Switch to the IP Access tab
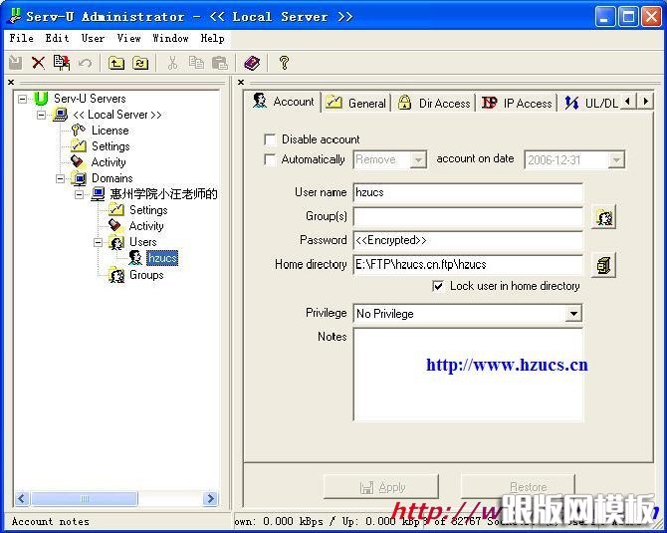Viewport: 667px width, 533px height. pyautogui.click(x=517, y=103)
